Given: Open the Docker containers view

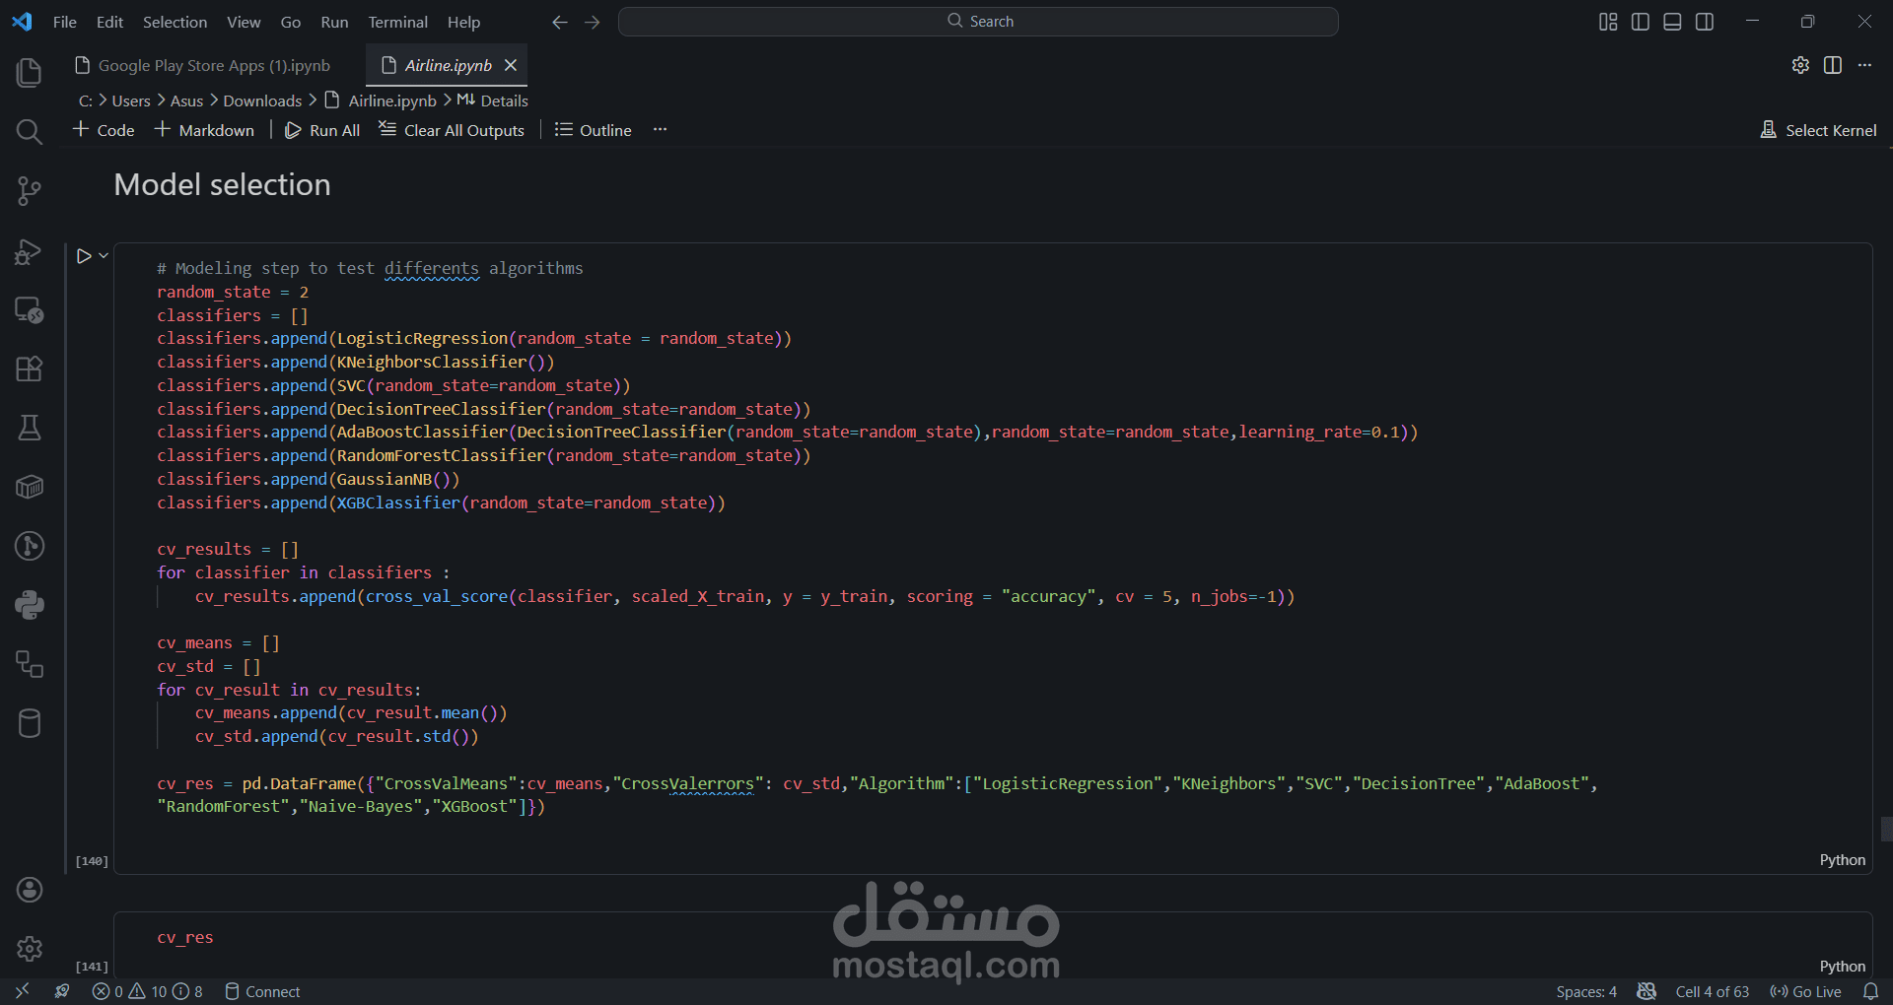Looking at the screenshot, I should tap(29, 487).
